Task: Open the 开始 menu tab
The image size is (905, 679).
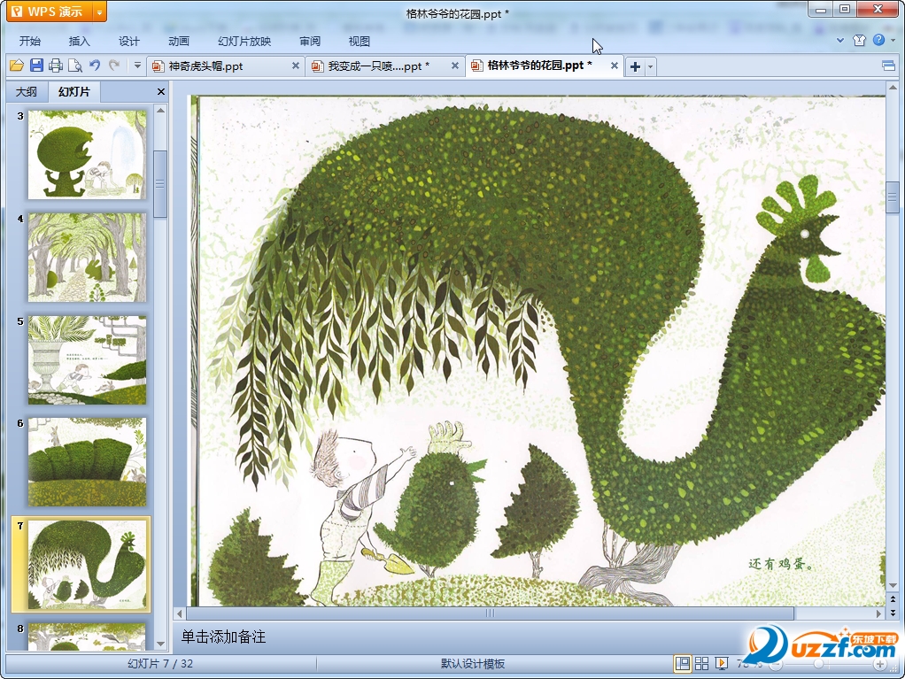Action: tap(29, 41)
